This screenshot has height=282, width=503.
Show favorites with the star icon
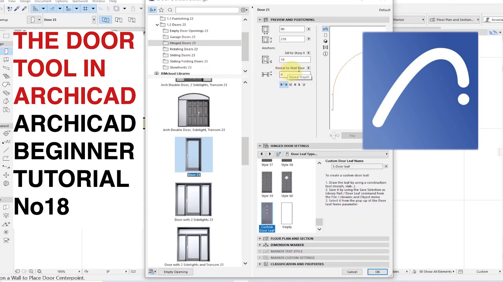pos(161,10)
